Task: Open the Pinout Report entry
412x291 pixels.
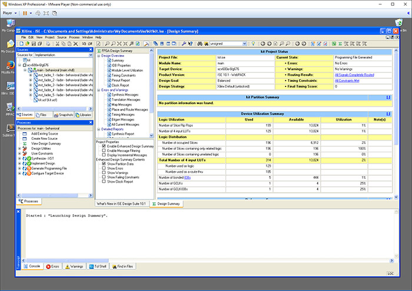Action: coord(121,81)
